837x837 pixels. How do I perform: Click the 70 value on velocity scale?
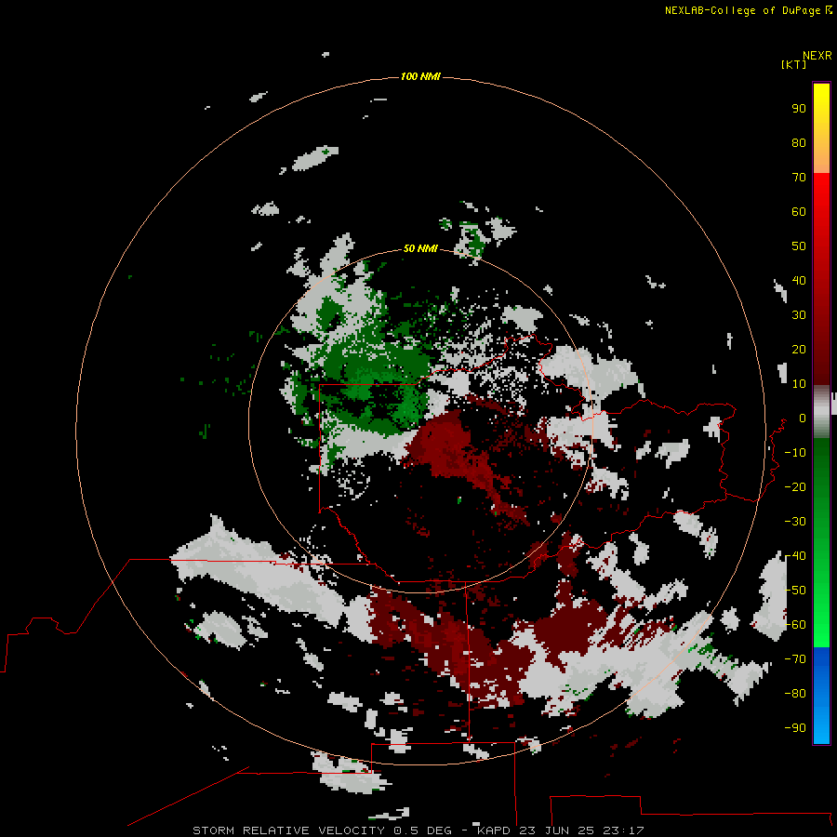[x=799, y=178]
